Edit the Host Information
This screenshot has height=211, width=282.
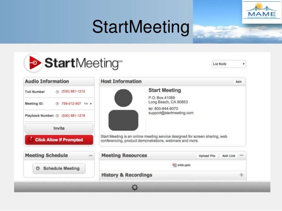[239, 82]
